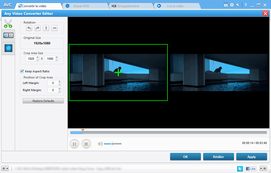Open the watermark star tab
Screen dimensions: 271x173
(8, 48)
